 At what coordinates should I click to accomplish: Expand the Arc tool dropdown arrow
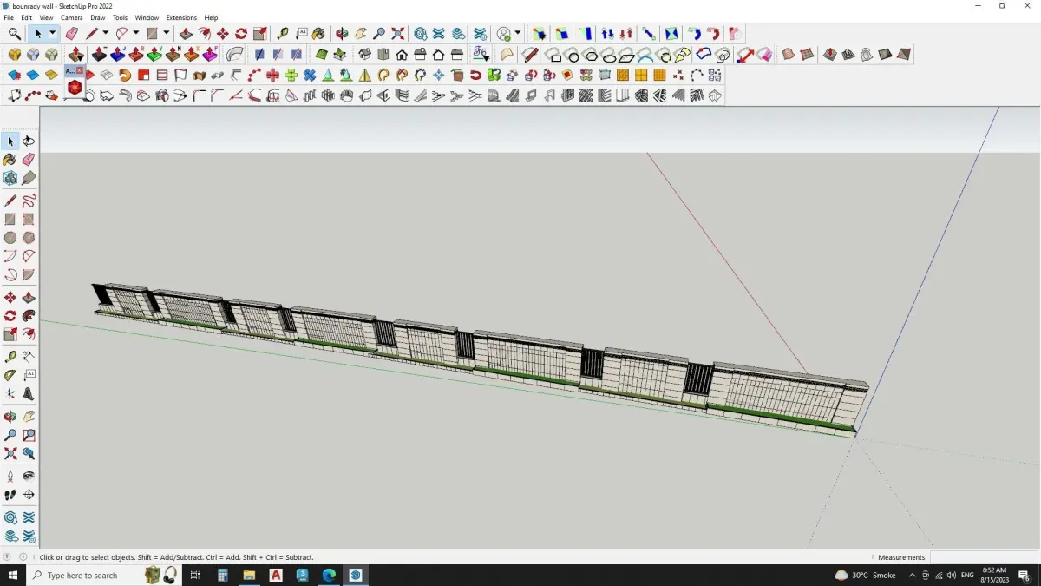pos(135,34)
